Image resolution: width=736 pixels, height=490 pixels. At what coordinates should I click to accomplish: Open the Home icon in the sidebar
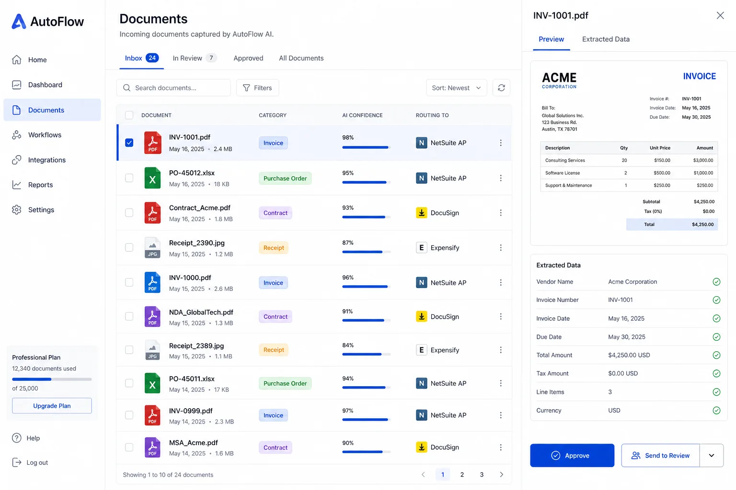click(17, 60)
